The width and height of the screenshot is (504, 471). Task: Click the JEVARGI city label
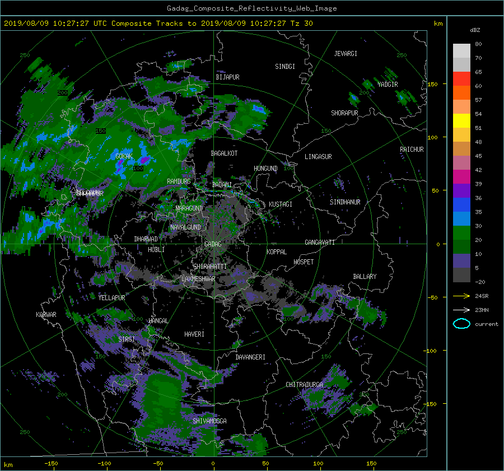pyautogui.click(x=346, y=54)
